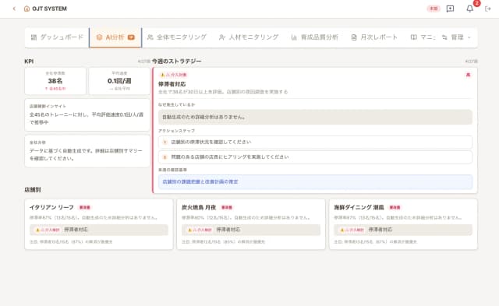Open the notifications bell
499x306 pixels.
pyautogui.click(x=469, y=9)
